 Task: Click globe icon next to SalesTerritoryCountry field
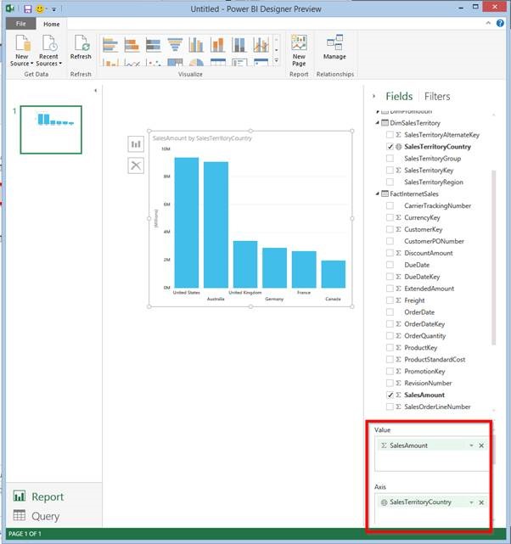[x=399, y=147]
